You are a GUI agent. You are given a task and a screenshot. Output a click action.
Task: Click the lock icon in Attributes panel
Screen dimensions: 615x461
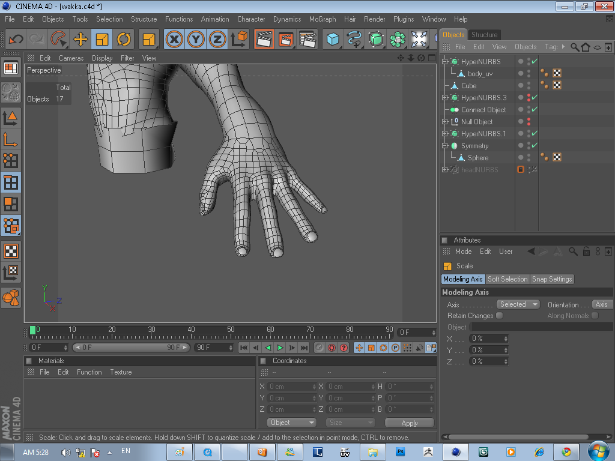[x=586, y=252]
